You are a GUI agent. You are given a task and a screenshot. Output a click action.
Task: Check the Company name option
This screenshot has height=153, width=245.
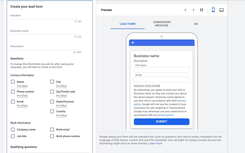click(x=13, y=129)
